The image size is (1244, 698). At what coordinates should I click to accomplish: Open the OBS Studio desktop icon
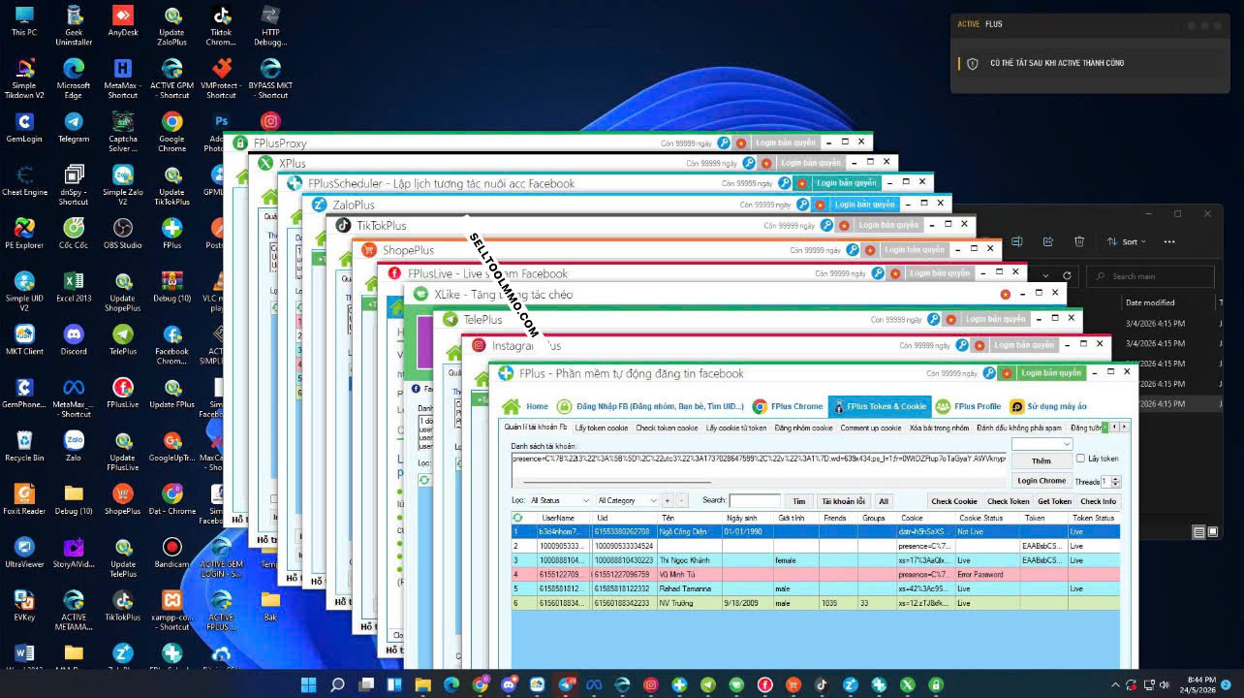point(123,234)
